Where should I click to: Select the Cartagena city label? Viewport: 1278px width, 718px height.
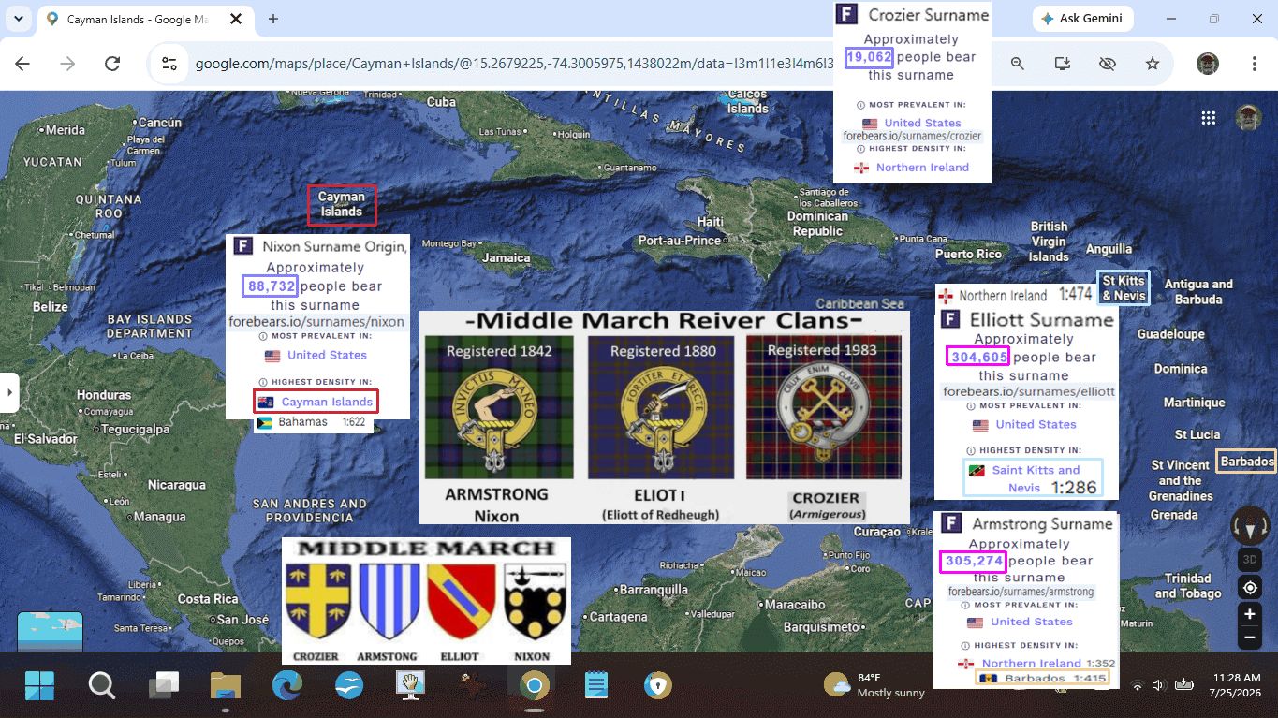tap(618, 617)
